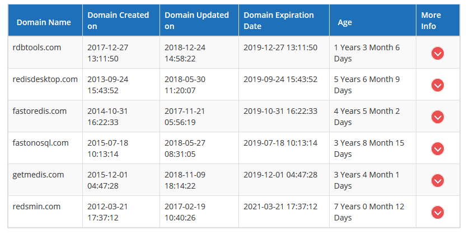Select the redsmin.com domain name
Viewport: 469px width, 245px height.
click(x=36, y=206)
